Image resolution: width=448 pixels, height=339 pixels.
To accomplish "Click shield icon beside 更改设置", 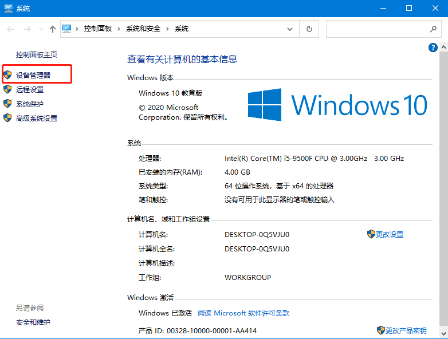I will [371, 234].
